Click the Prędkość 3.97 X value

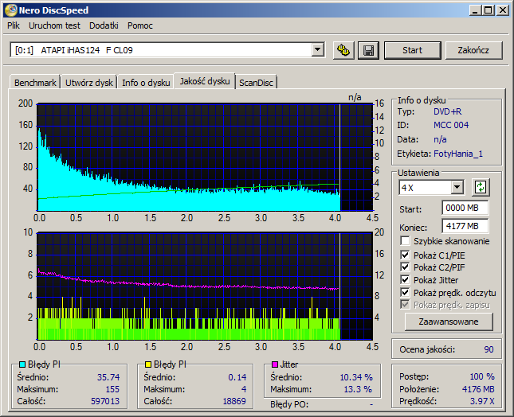[482, 401]
